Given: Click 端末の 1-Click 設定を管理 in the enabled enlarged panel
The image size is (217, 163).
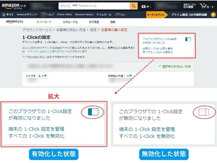Looking at the screenshot, I should coord(36,129).
